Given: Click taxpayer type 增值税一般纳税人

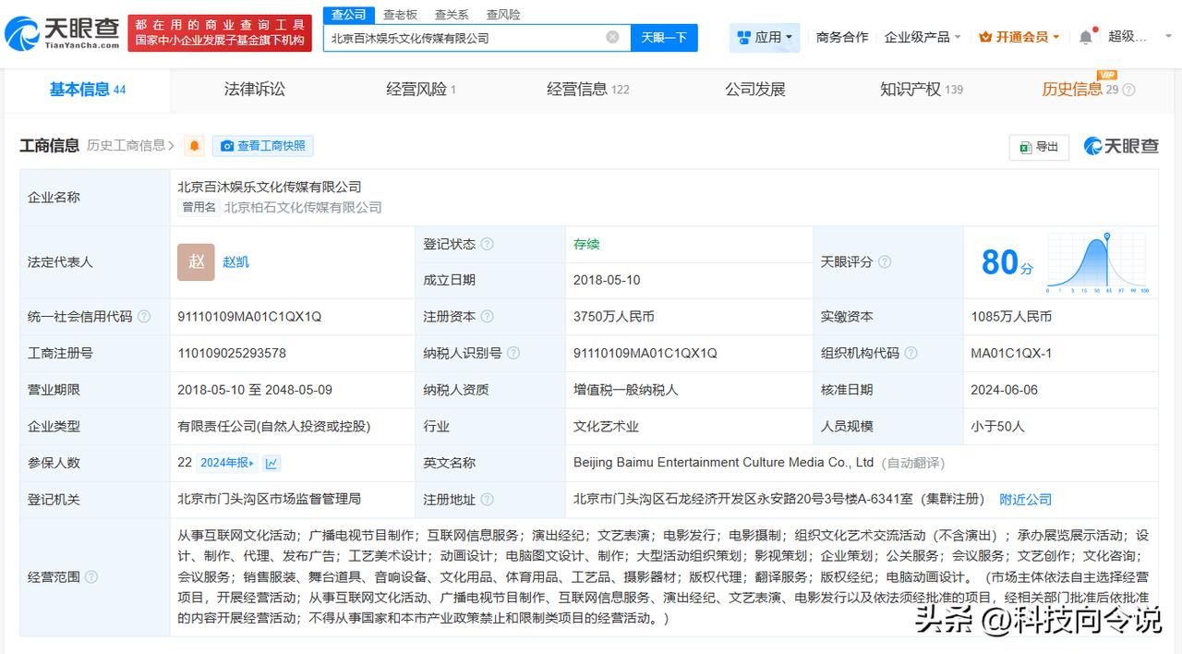Looking at the screenshot, I should point(626,390).
